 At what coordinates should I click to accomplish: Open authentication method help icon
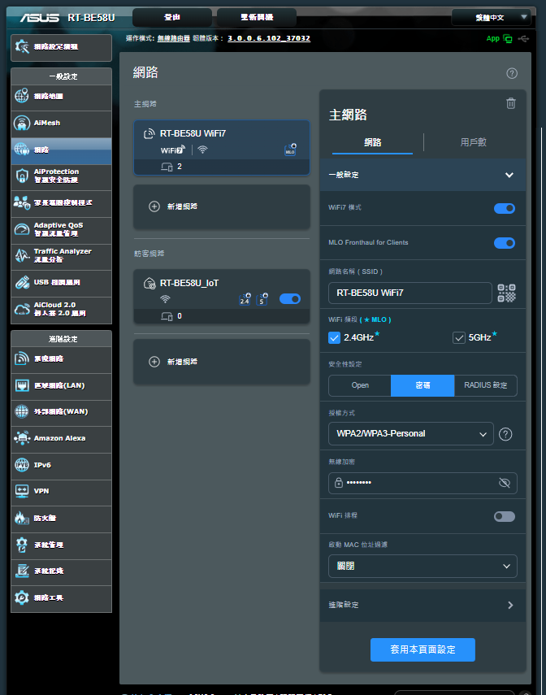pos(505,434)
